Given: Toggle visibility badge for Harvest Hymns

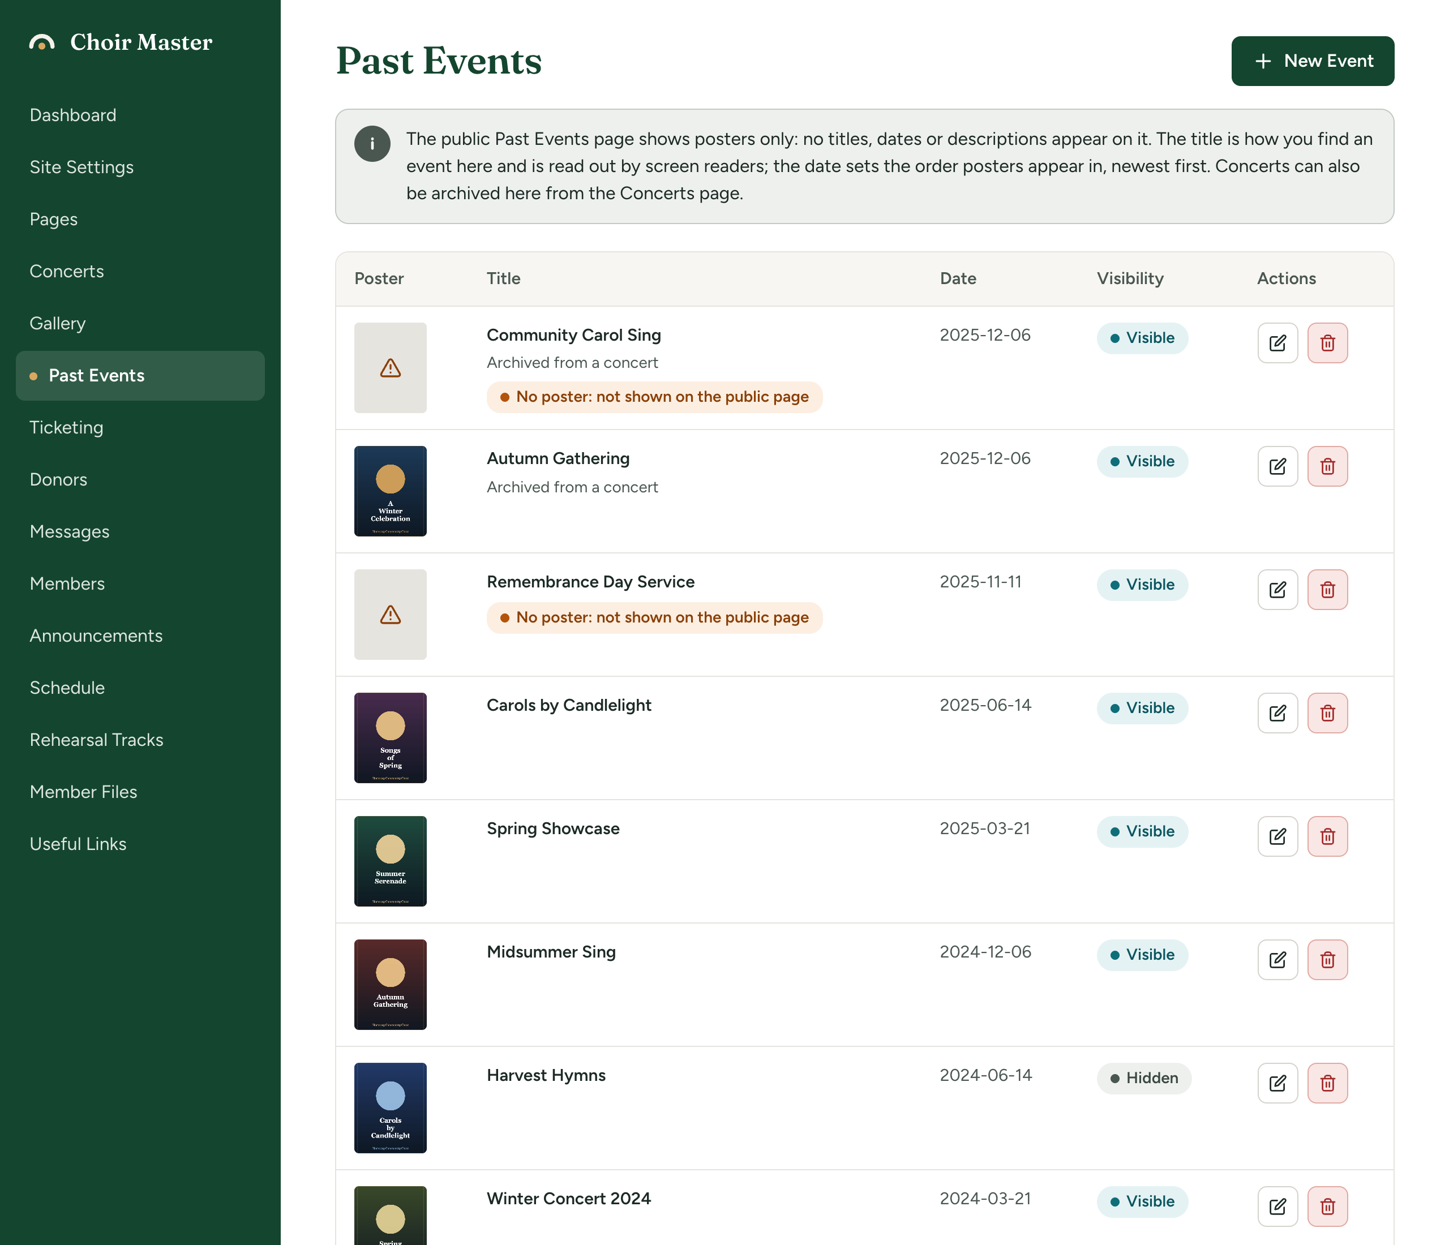Looking at the screenshot, I should point(1143,1078).
